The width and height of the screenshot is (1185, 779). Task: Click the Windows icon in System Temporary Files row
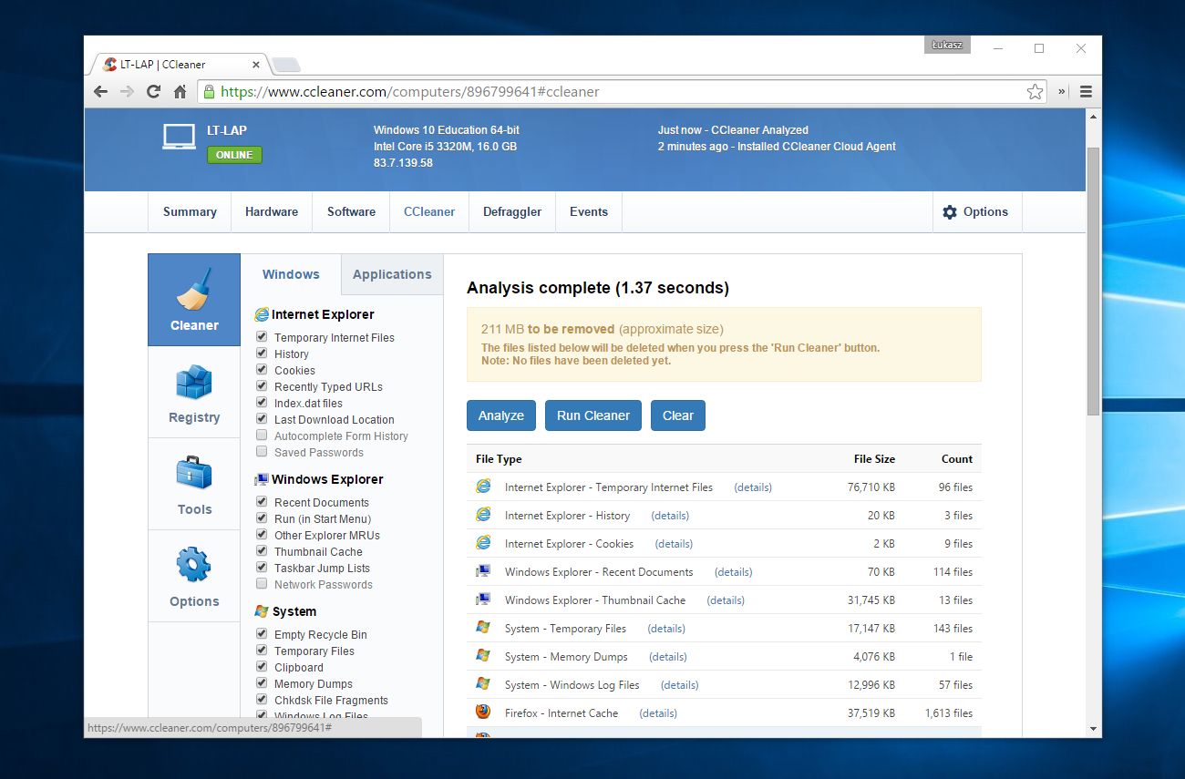click(483, 628)
